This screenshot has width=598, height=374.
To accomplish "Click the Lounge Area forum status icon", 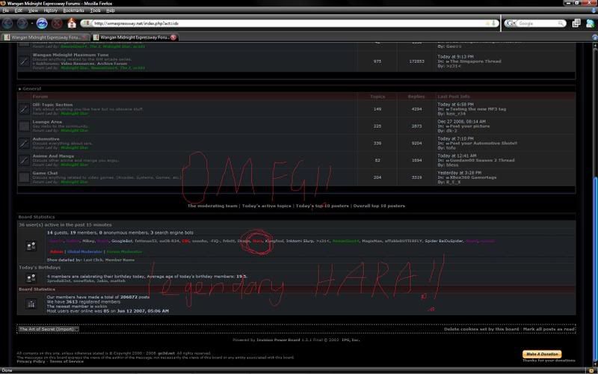I will pyautogui.click(x=24, y=126).
